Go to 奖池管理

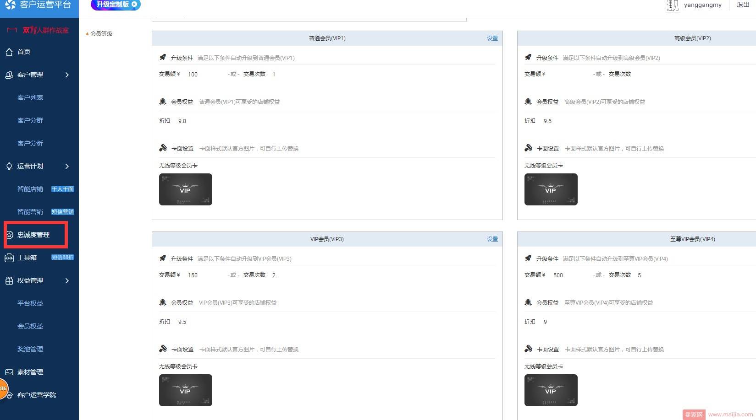(x=30, y=349)
